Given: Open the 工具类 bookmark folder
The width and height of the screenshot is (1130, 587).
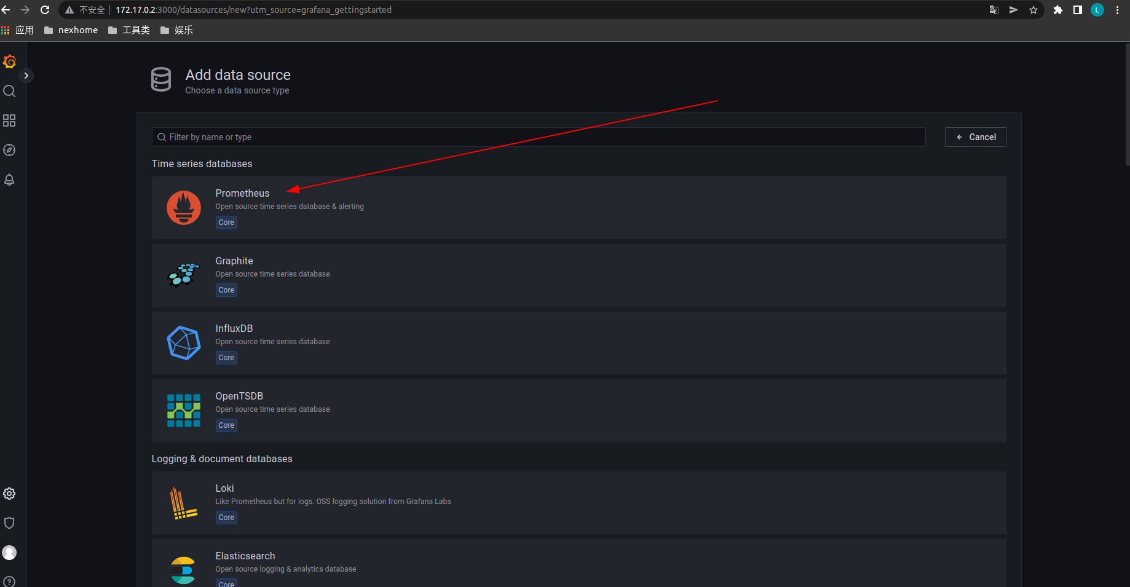Looking at the screenshot, I should click(129, 30).
